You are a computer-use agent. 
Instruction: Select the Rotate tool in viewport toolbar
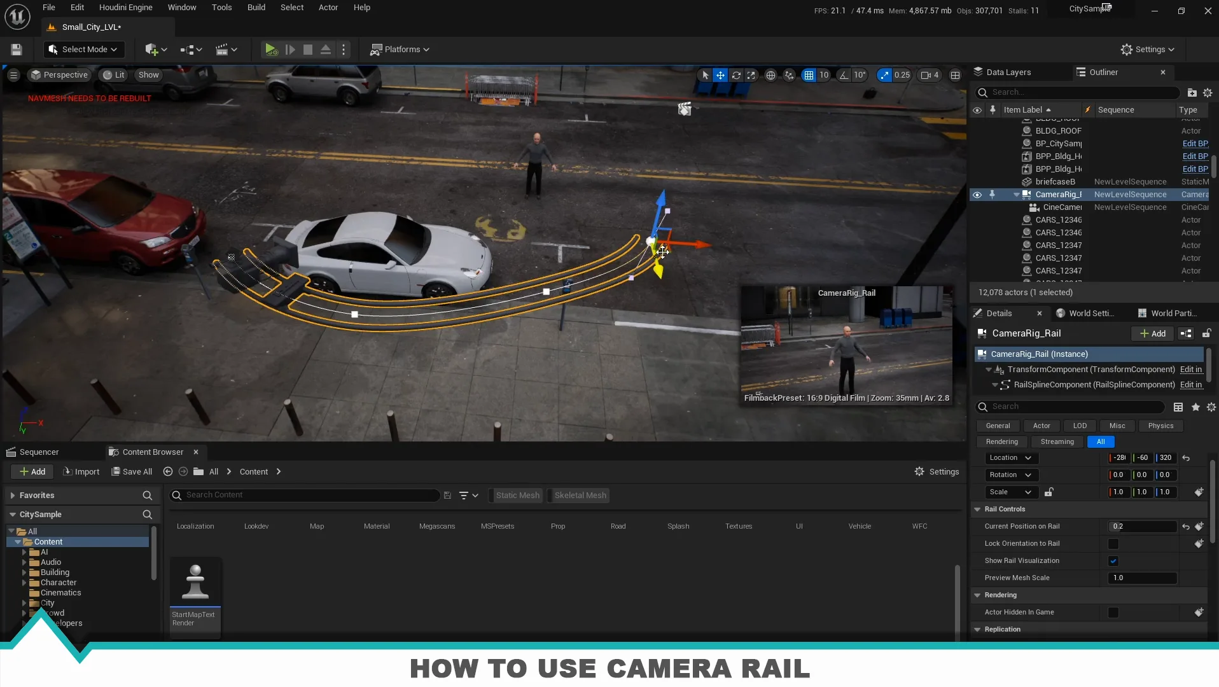coord(736,75)
